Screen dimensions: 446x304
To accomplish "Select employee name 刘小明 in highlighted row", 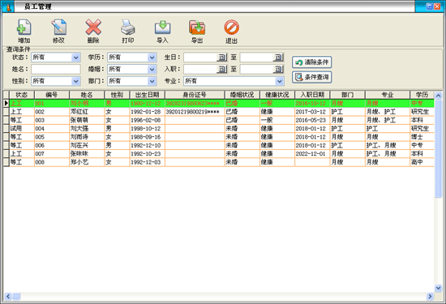I will point(79,104).
